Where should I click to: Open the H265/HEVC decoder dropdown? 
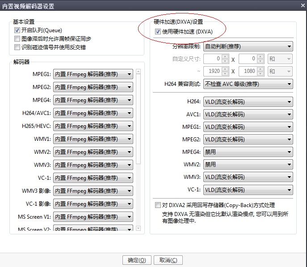(x=93, y=126)
